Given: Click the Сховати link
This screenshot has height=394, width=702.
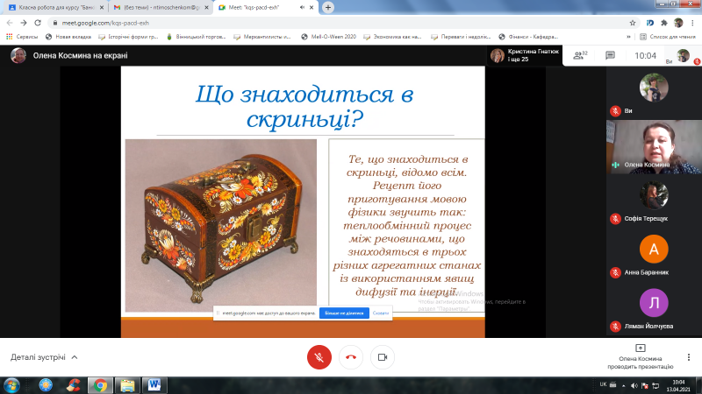Looking at the screenshot, I should (381, 313).
